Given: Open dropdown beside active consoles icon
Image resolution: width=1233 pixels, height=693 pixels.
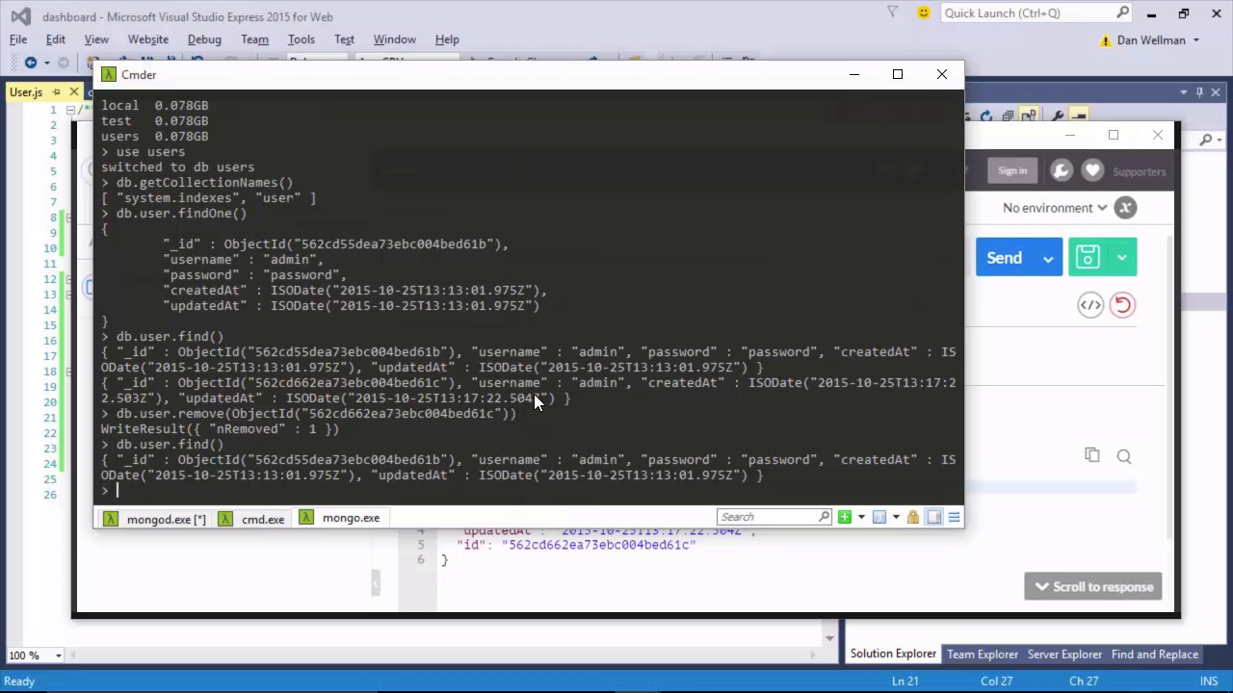Looking at the screenshot, I should [896, 518].
